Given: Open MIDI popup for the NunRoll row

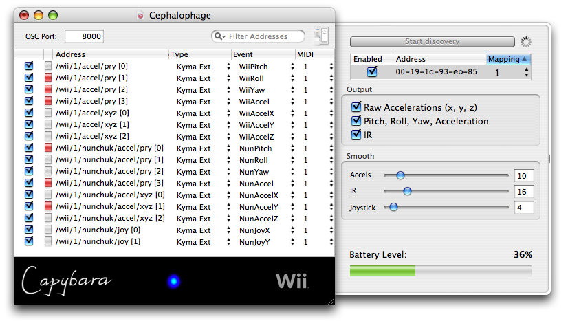Looking at the screenshot, I should [x=318, y=160].
